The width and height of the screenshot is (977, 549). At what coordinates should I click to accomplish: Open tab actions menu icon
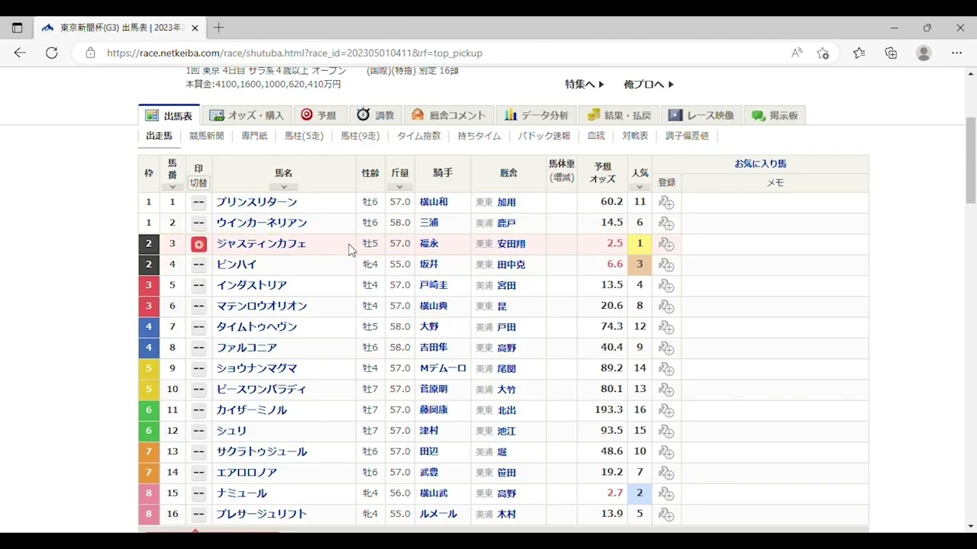[x=18, y=27]
